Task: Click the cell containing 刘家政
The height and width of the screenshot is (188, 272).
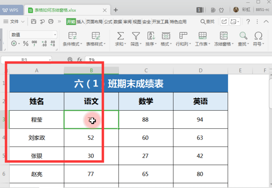Action: tap(37, 138)
